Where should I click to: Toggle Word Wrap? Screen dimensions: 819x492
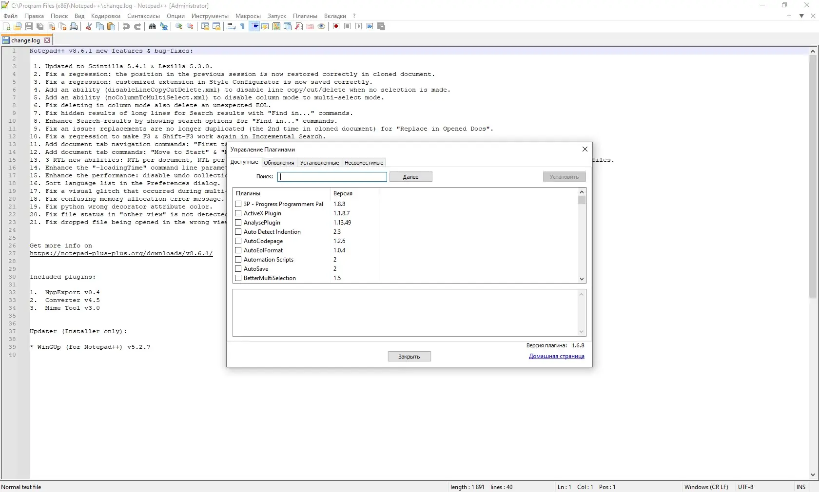click(231, 27)
